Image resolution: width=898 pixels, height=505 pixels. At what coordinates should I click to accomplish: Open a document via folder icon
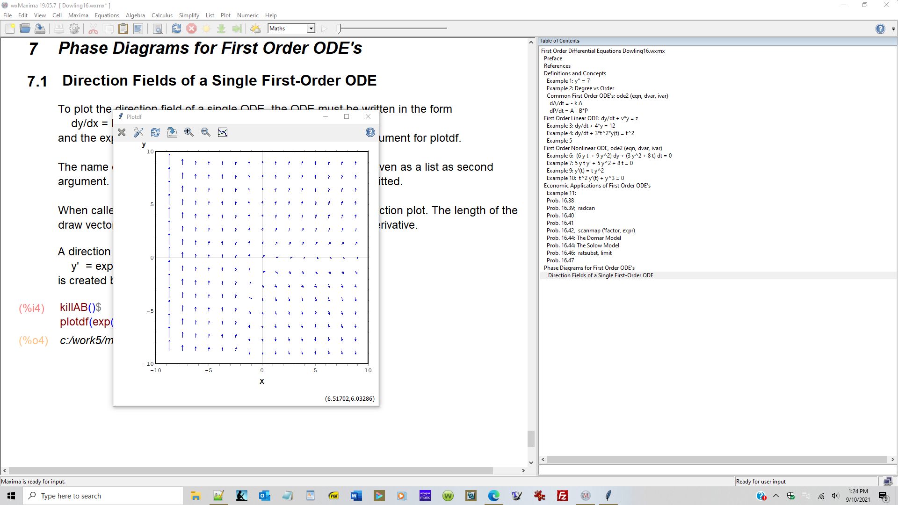pyautogui.click(x=25, y=29)
